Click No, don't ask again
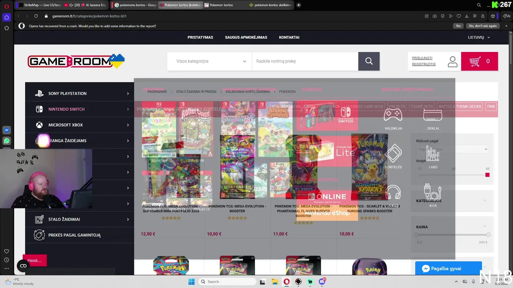The height and width of the screenshot is (288, 513). [x=483, y=26]
